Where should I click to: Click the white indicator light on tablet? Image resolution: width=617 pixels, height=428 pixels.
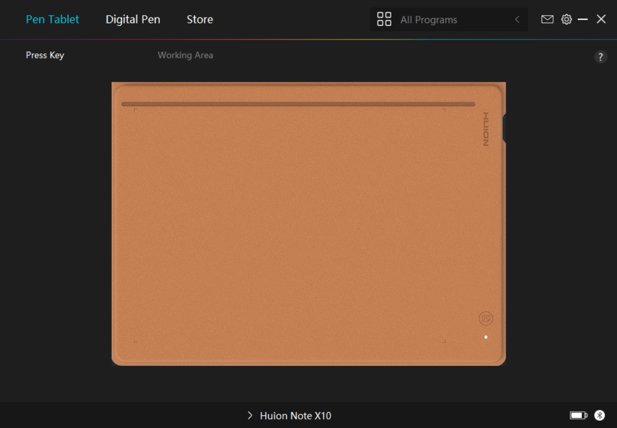pos(486,337)
